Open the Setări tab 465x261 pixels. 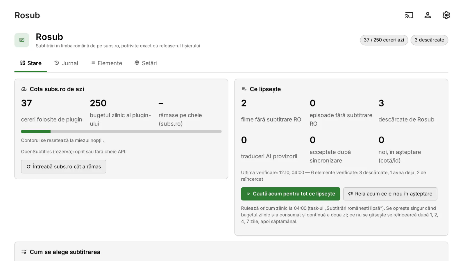(x=146, y=63)
